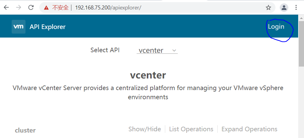Click the Select API label

(x=105, y=50)
